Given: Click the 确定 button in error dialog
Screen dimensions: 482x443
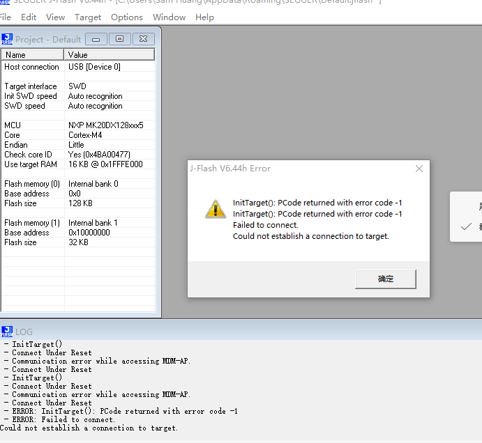Looking at the screenshot, I should click(386, 279).
